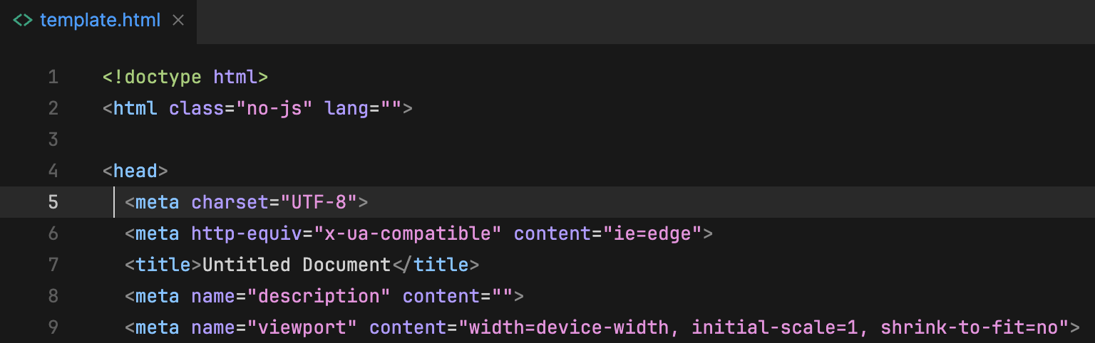Click line number 3 in the gutter
The image size is (1095, 343).
tap(53, 139)
